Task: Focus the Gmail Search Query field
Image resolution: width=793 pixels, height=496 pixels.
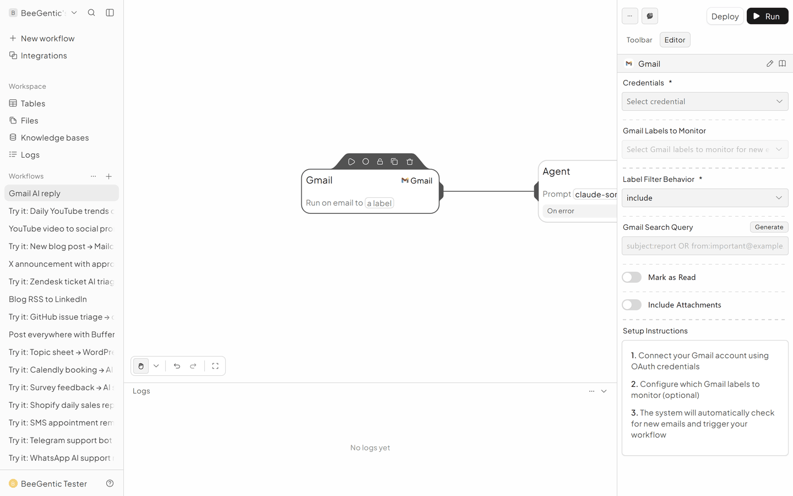Action: click(x=705, y=246)
